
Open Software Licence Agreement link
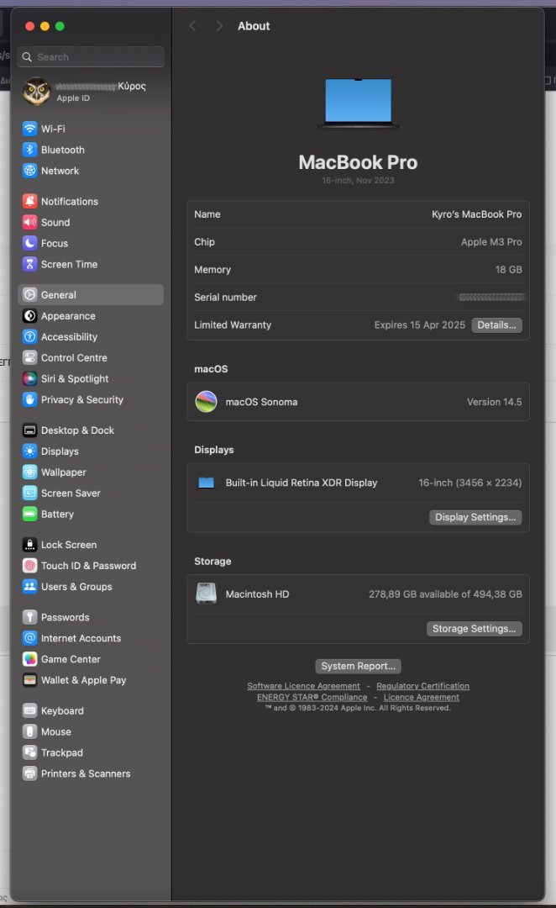click(x=303, y=686)
